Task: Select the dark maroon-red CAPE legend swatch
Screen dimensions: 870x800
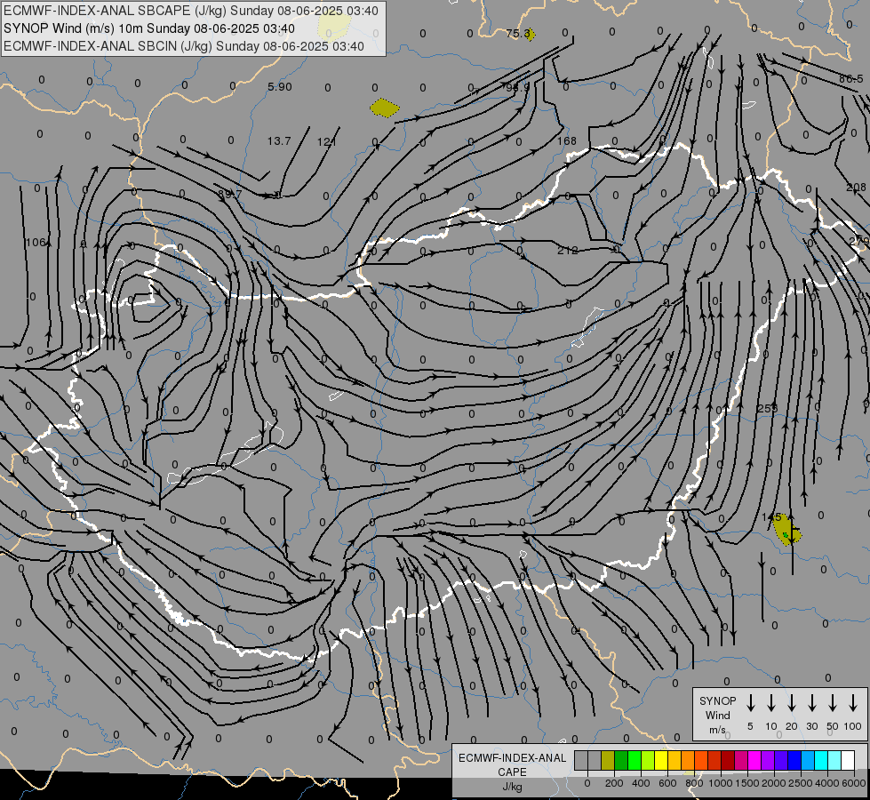Action: tap(728, 760)
